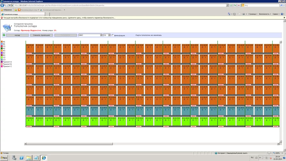Open the recent pages dropdown arrow
This screenshot has width=286, height=161.
click(x=10, y=5)
